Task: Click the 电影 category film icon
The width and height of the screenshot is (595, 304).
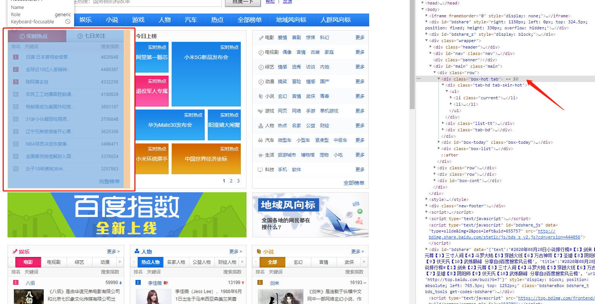Action: point(261,38)
